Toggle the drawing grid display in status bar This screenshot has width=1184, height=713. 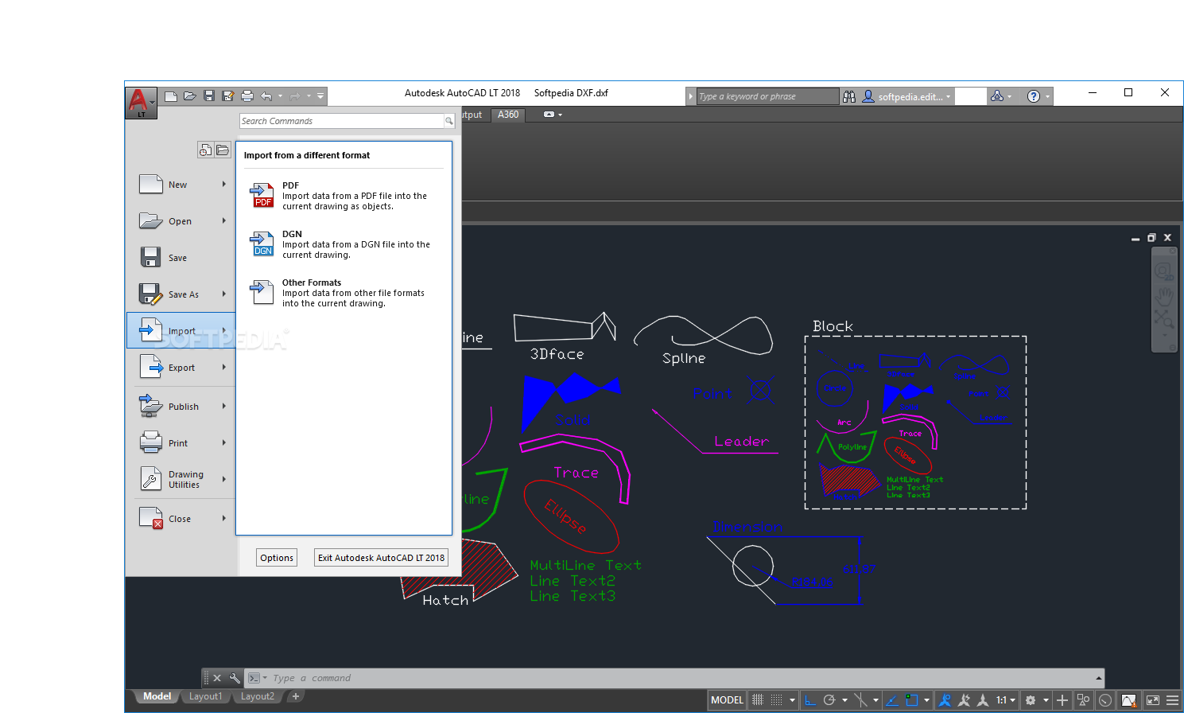[758, 700]
